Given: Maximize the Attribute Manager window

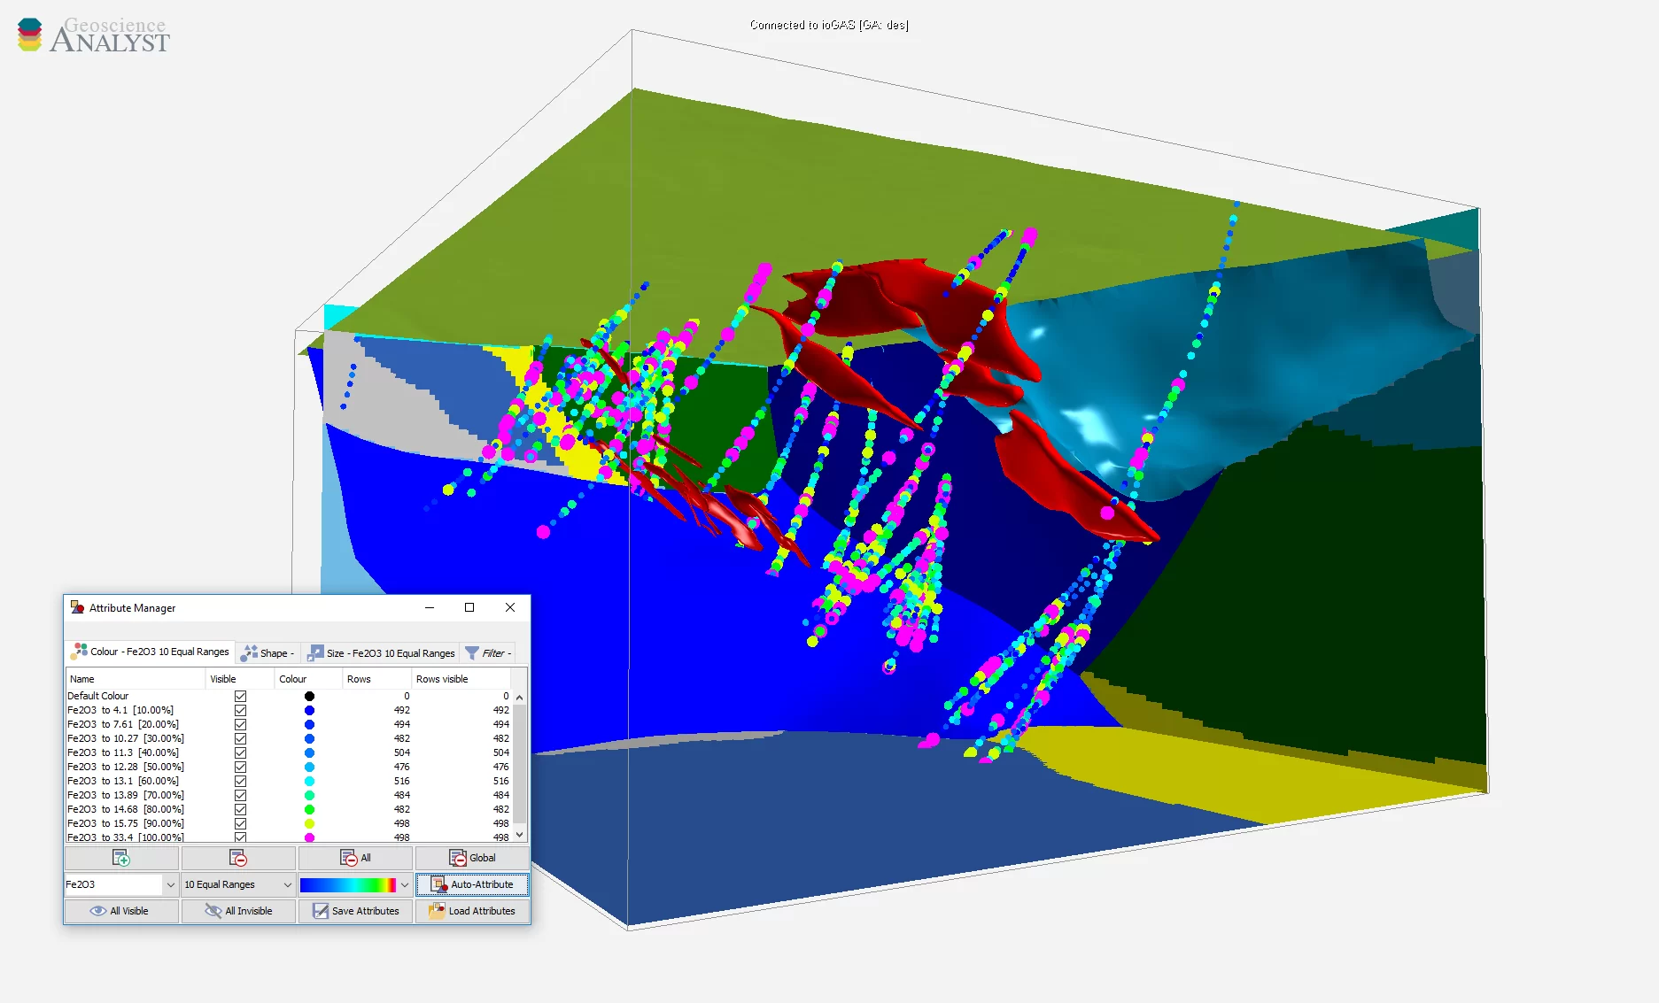Looking at the screenshot, I should [x=469, y=607].
